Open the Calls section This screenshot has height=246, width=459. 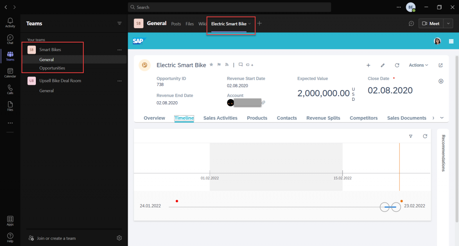coord(10,90)
